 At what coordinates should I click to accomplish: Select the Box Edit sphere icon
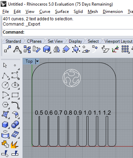click(76, 49)
